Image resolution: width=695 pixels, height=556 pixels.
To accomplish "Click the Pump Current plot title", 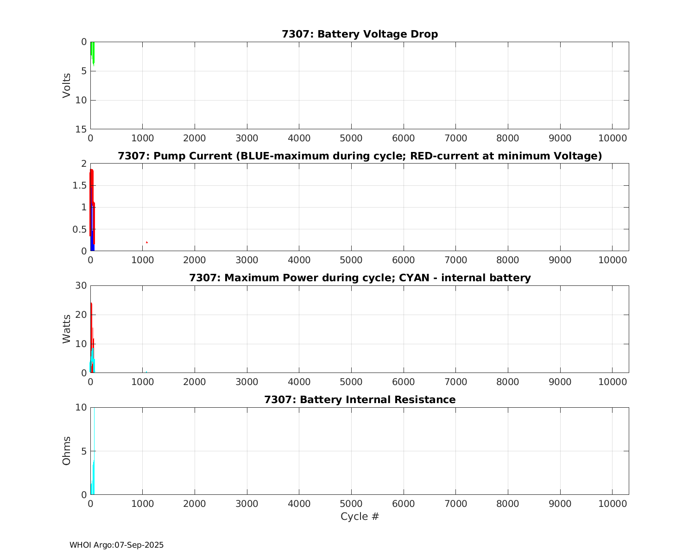I will click(360, 156).
